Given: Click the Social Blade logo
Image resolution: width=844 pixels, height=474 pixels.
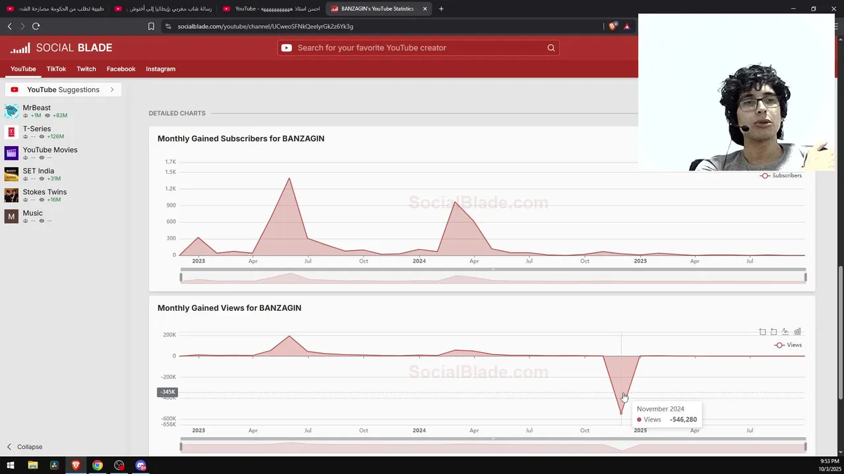Looking at the screenshot, I should click(x=61, y=48).
